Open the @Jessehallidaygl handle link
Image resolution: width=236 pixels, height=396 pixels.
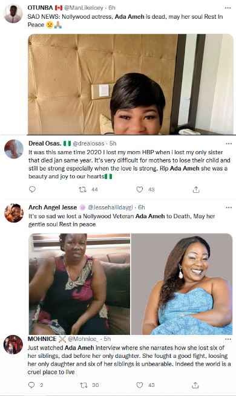point(110,207)
